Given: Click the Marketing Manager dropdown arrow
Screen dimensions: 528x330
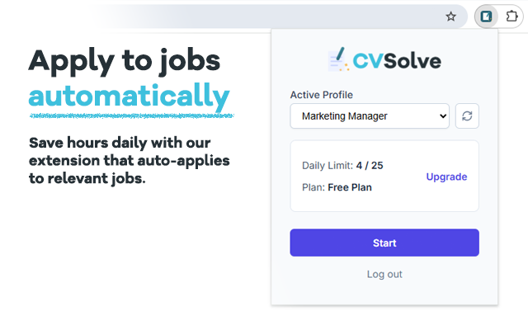Looking at the screenshot, I should (x=442, y=116).
